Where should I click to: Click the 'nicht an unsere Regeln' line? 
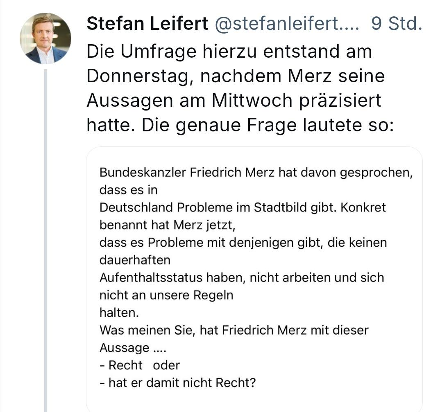coord(166,295)
